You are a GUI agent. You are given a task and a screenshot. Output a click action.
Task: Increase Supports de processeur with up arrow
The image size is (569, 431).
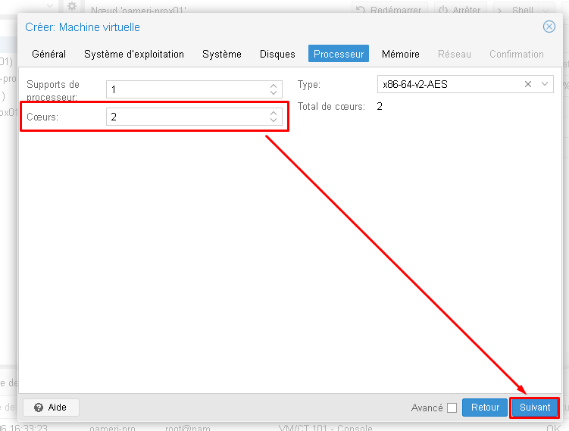point(274,86)
